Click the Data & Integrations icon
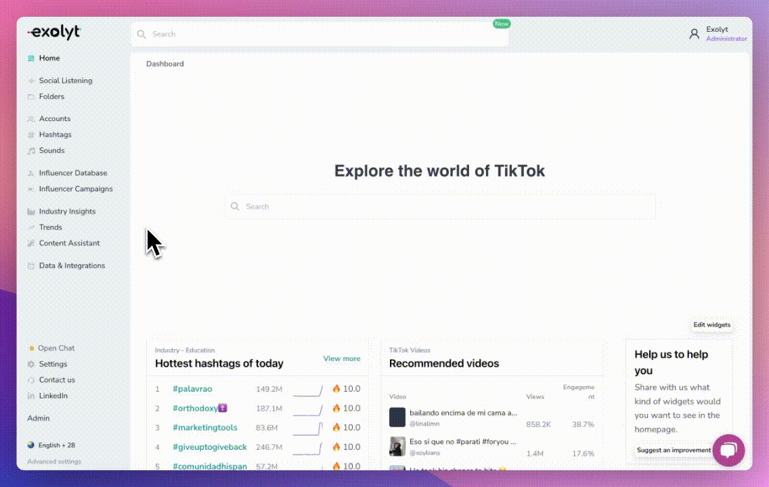The width and height of the screenshot is (769, 487). coord(31,266)
